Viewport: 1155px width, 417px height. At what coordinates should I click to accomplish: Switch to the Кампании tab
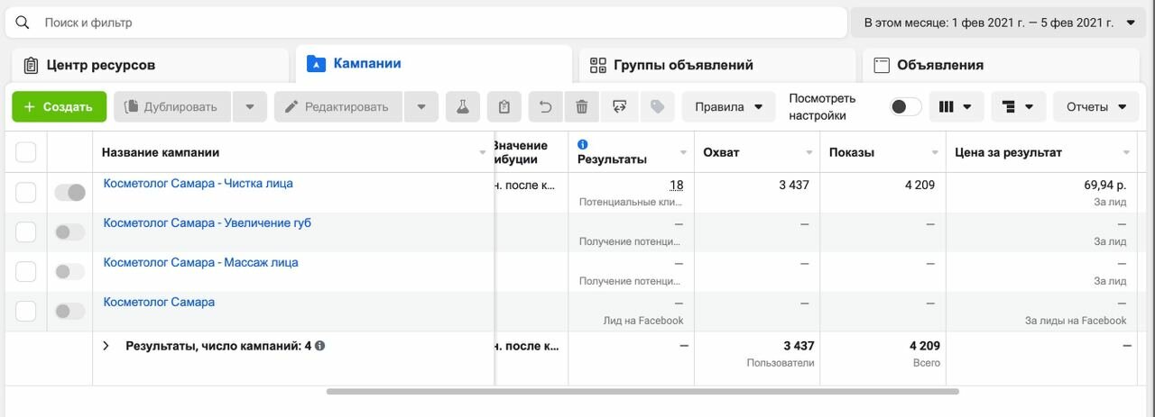434,64
